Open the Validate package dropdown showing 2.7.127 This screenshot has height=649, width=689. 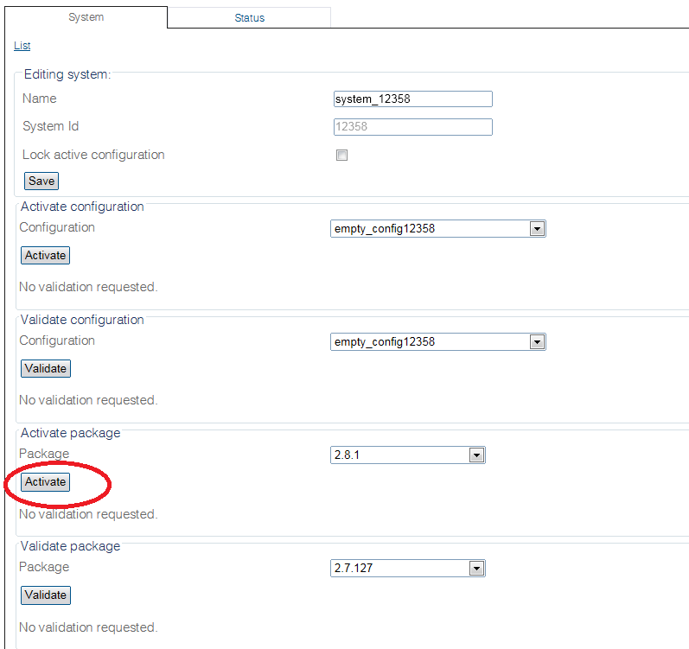399,569
